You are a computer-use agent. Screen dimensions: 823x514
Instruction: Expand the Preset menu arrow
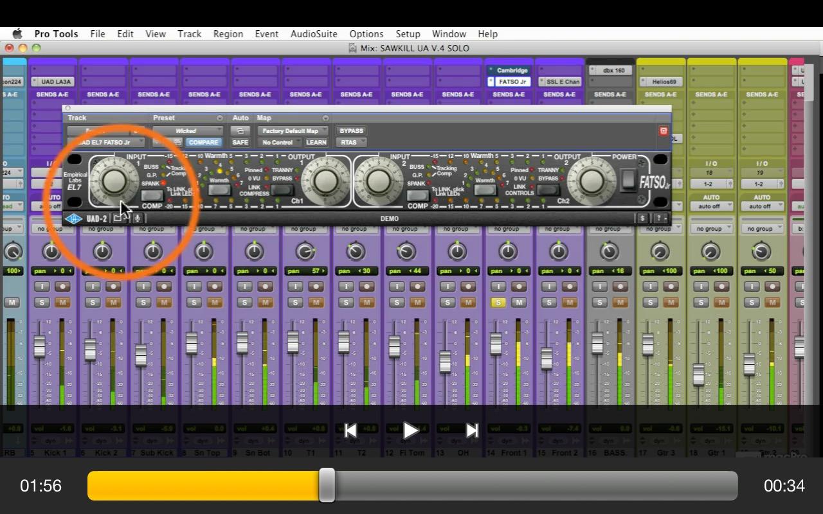[x=220, y=118]
